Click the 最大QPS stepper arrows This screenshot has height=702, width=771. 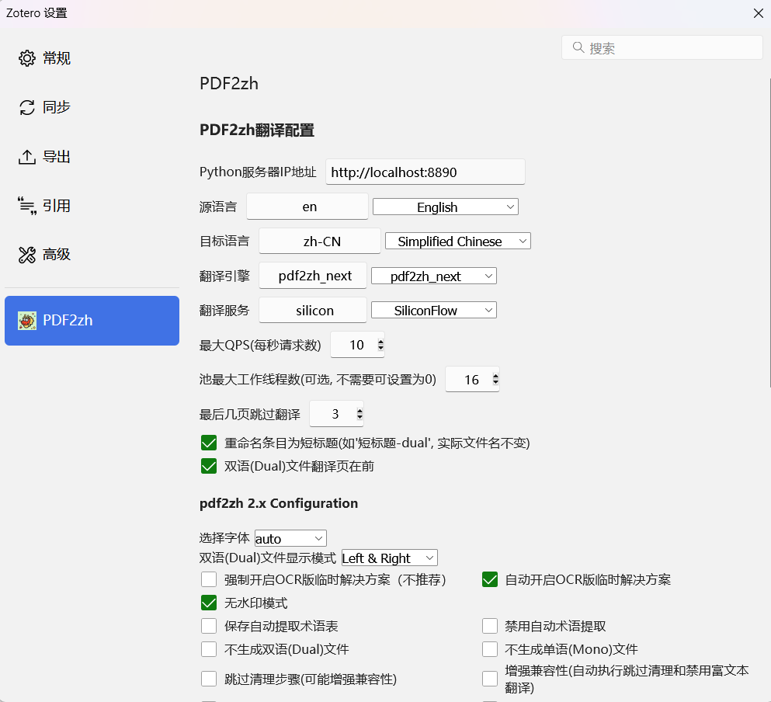pos(380,345)
